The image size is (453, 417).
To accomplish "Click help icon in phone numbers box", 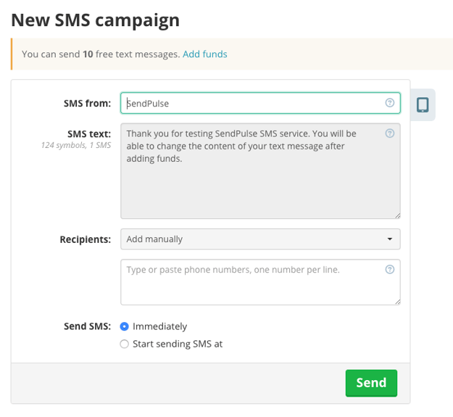I will coord(390,269).
